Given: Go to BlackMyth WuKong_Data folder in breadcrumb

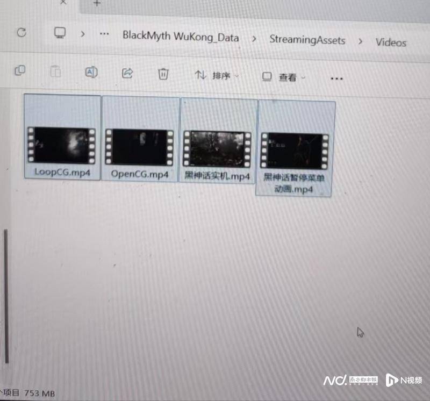Looking at the screenshot, I should [181, 36].
